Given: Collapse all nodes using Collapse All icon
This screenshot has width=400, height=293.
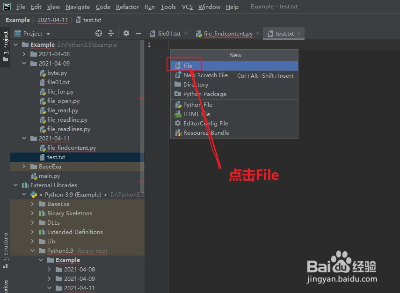Looking at the screenshot, I should coord(110,33).
